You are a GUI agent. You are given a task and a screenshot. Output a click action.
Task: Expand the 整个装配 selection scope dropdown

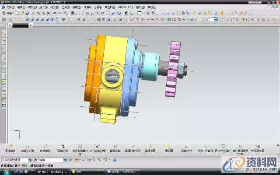pos(66,160)
